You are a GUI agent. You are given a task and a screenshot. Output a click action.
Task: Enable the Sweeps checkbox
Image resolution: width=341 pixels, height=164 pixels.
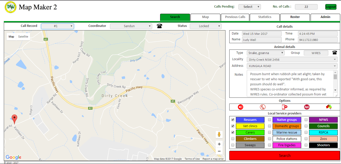click(x=233, y=145)
